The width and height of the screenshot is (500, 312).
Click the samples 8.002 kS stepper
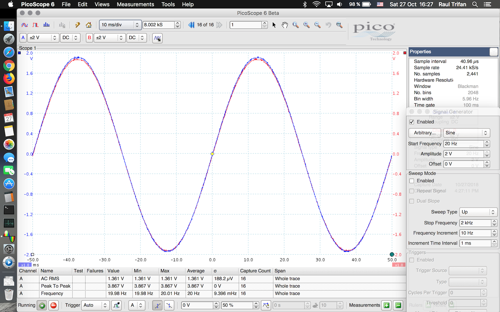coord(178,25)
